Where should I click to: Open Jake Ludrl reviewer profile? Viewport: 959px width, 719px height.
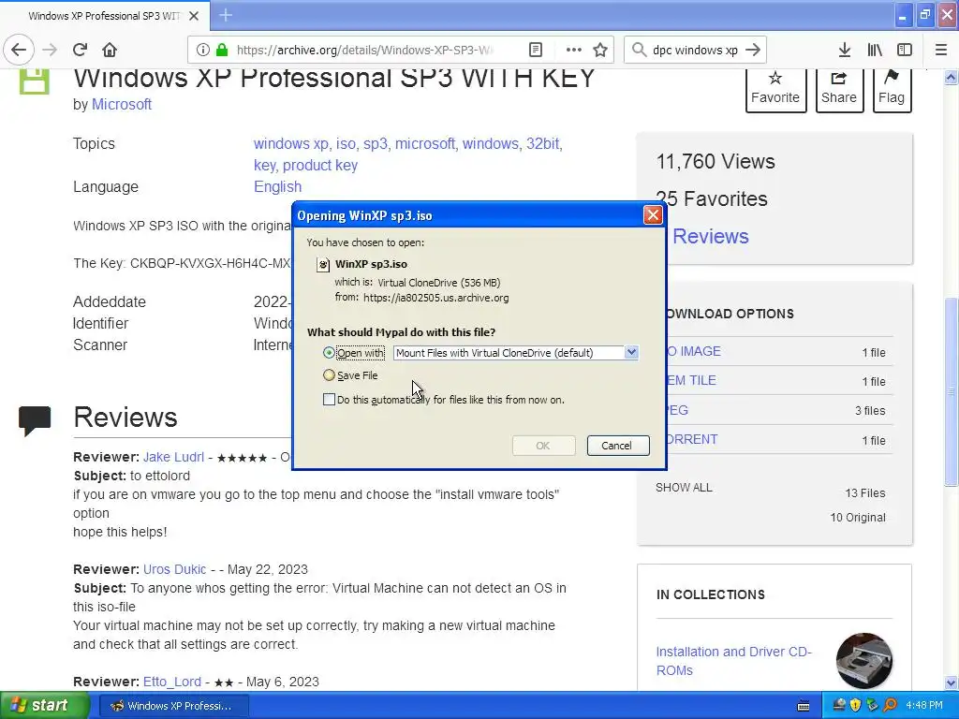pos(173,457)
